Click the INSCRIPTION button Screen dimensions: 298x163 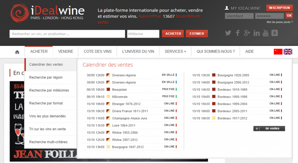coord(279,8)
